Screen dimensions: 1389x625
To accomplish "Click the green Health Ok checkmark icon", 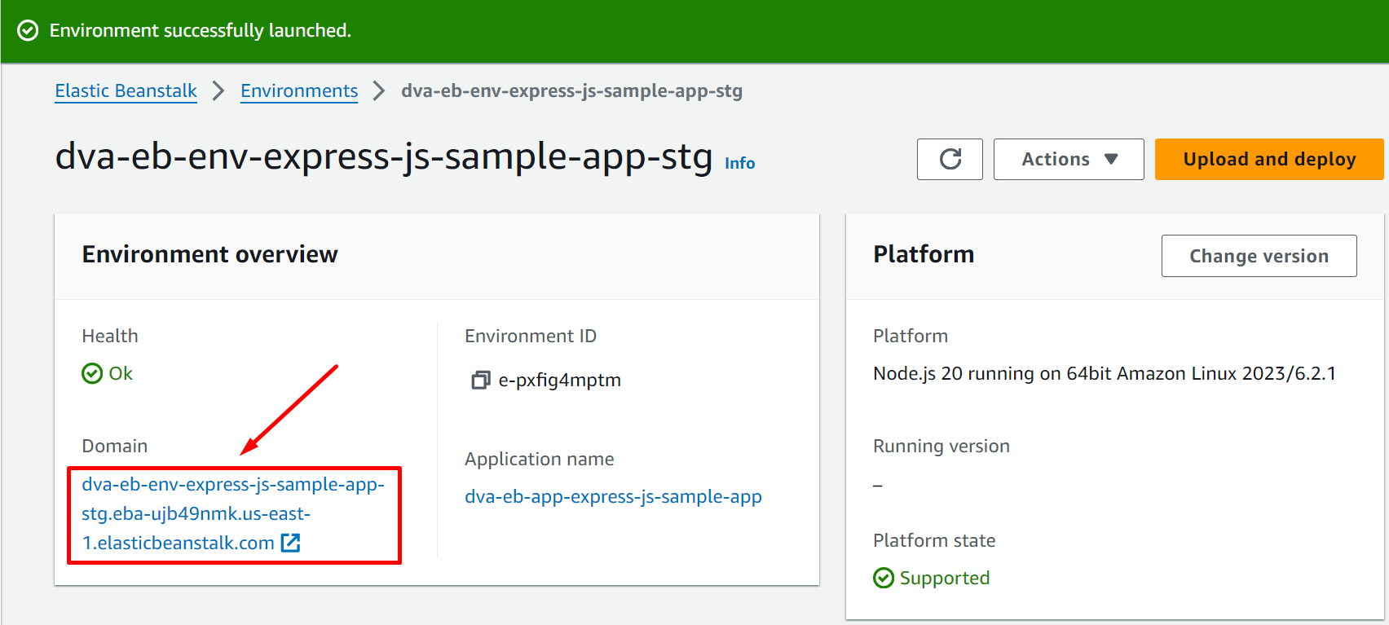I will pos(92,373).
